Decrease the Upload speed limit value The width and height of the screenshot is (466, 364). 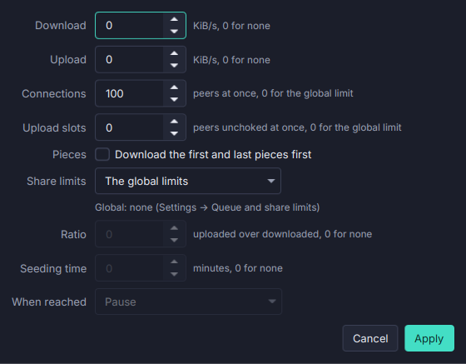tap(174, 66)
